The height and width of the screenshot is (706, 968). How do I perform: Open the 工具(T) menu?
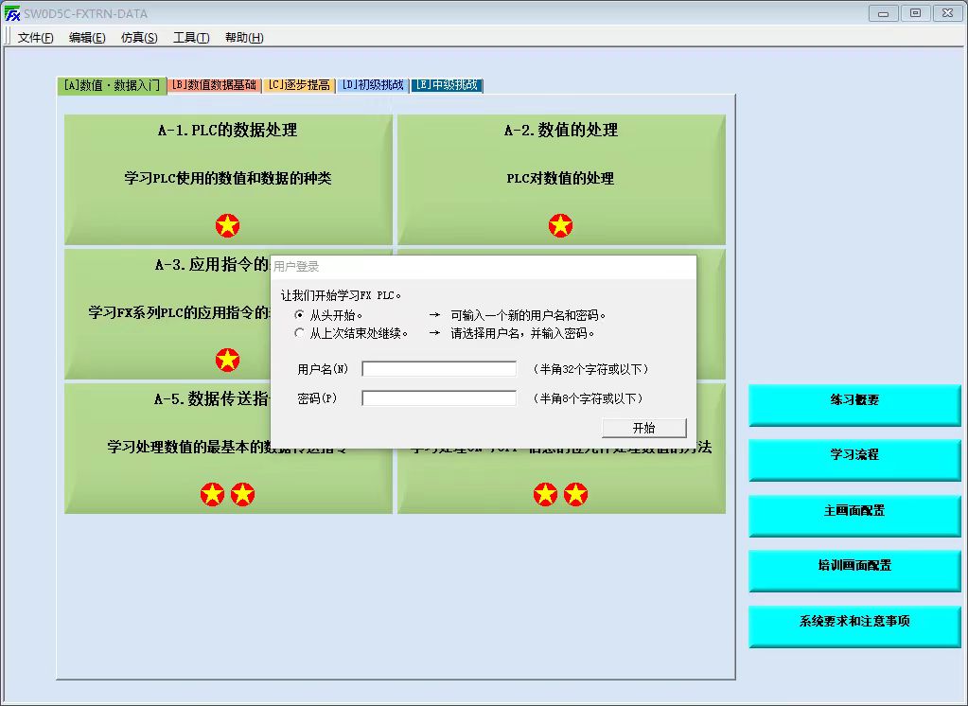coord(191,38)
